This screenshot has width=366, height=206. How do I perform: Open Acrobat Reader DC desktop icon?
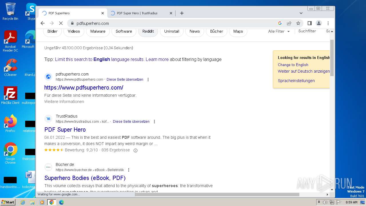10,41
